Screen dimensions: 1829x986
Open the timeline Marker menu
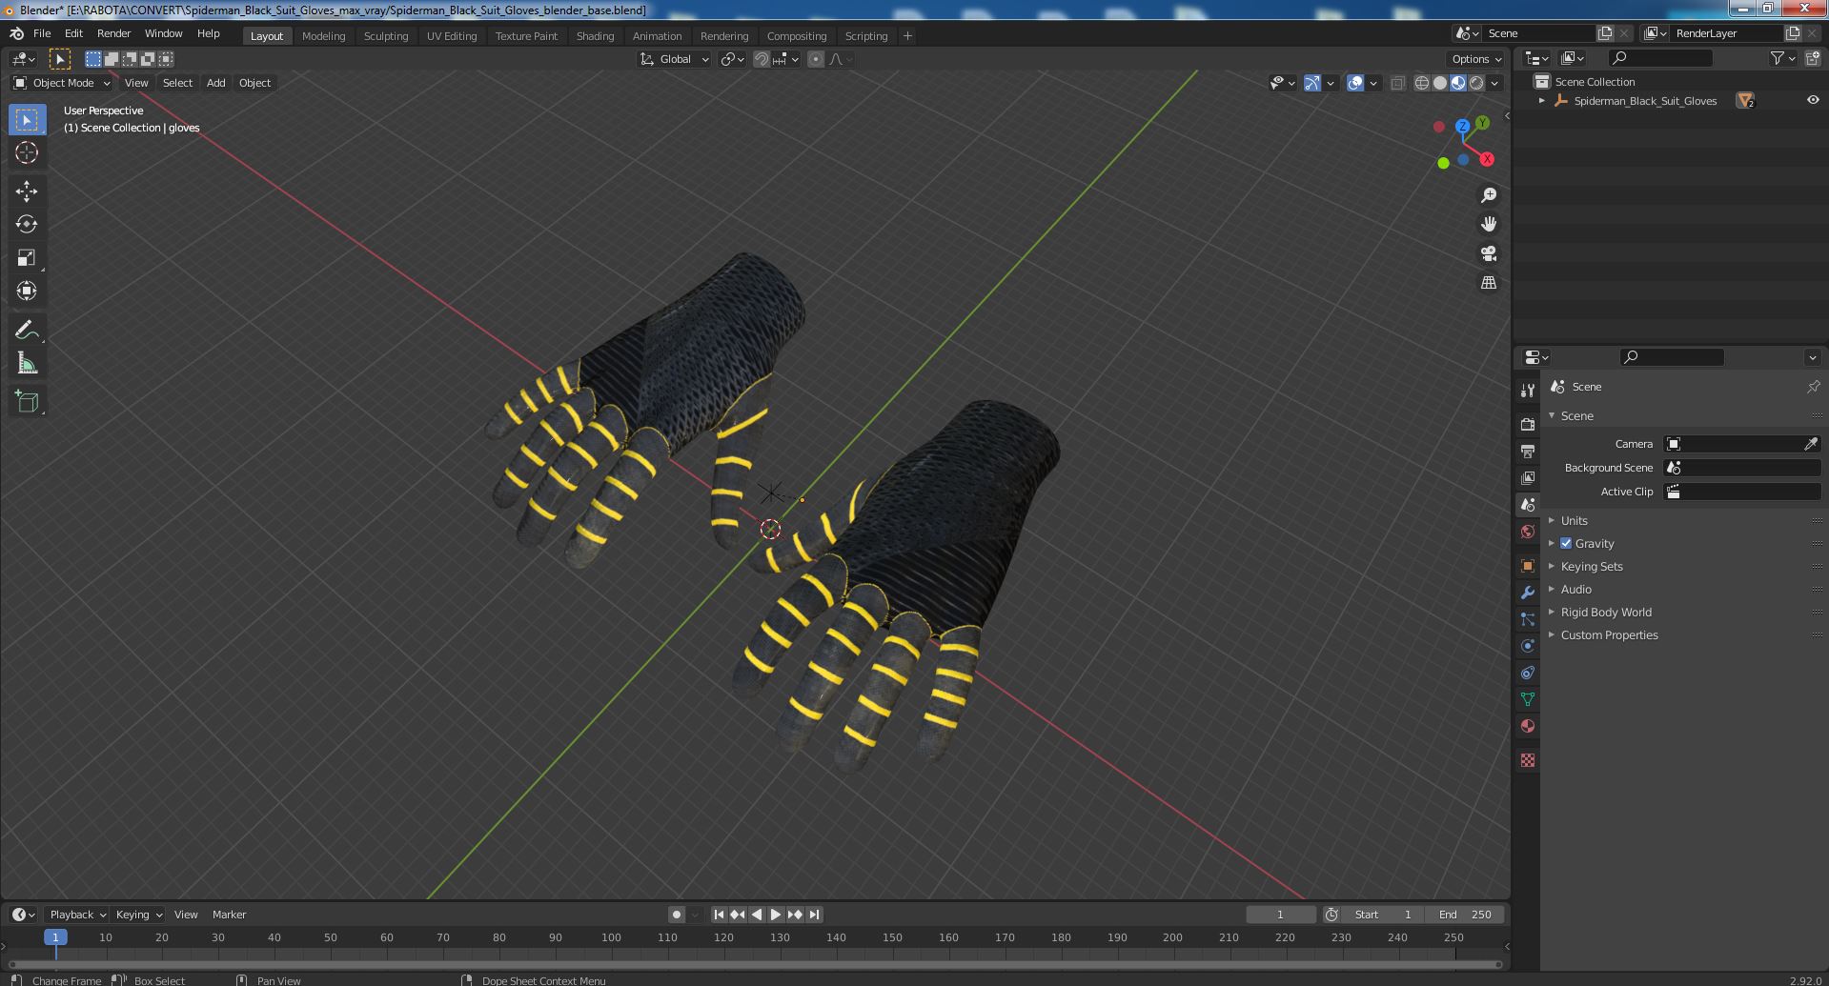(x=229, y=915)
